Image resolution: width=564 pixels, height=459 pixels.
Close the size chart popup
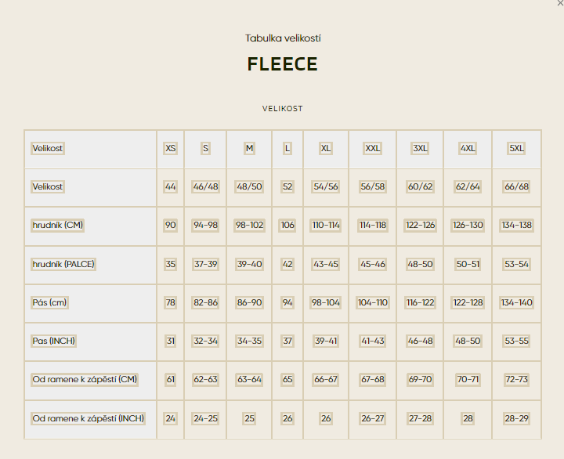tap(560, 3)
